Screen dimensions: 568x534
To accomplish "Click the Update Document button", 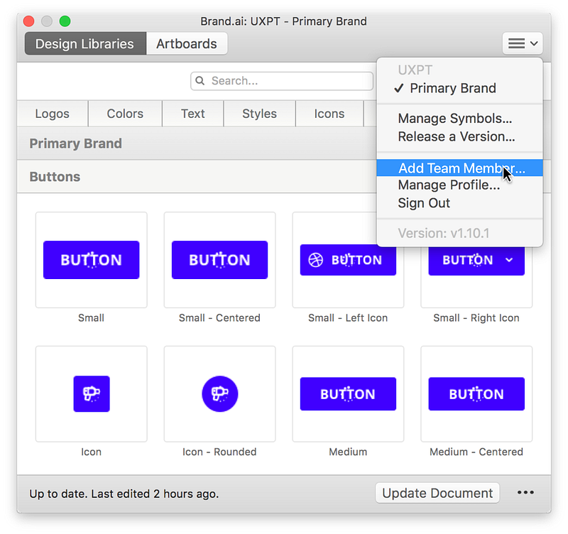I will point(437,493).
